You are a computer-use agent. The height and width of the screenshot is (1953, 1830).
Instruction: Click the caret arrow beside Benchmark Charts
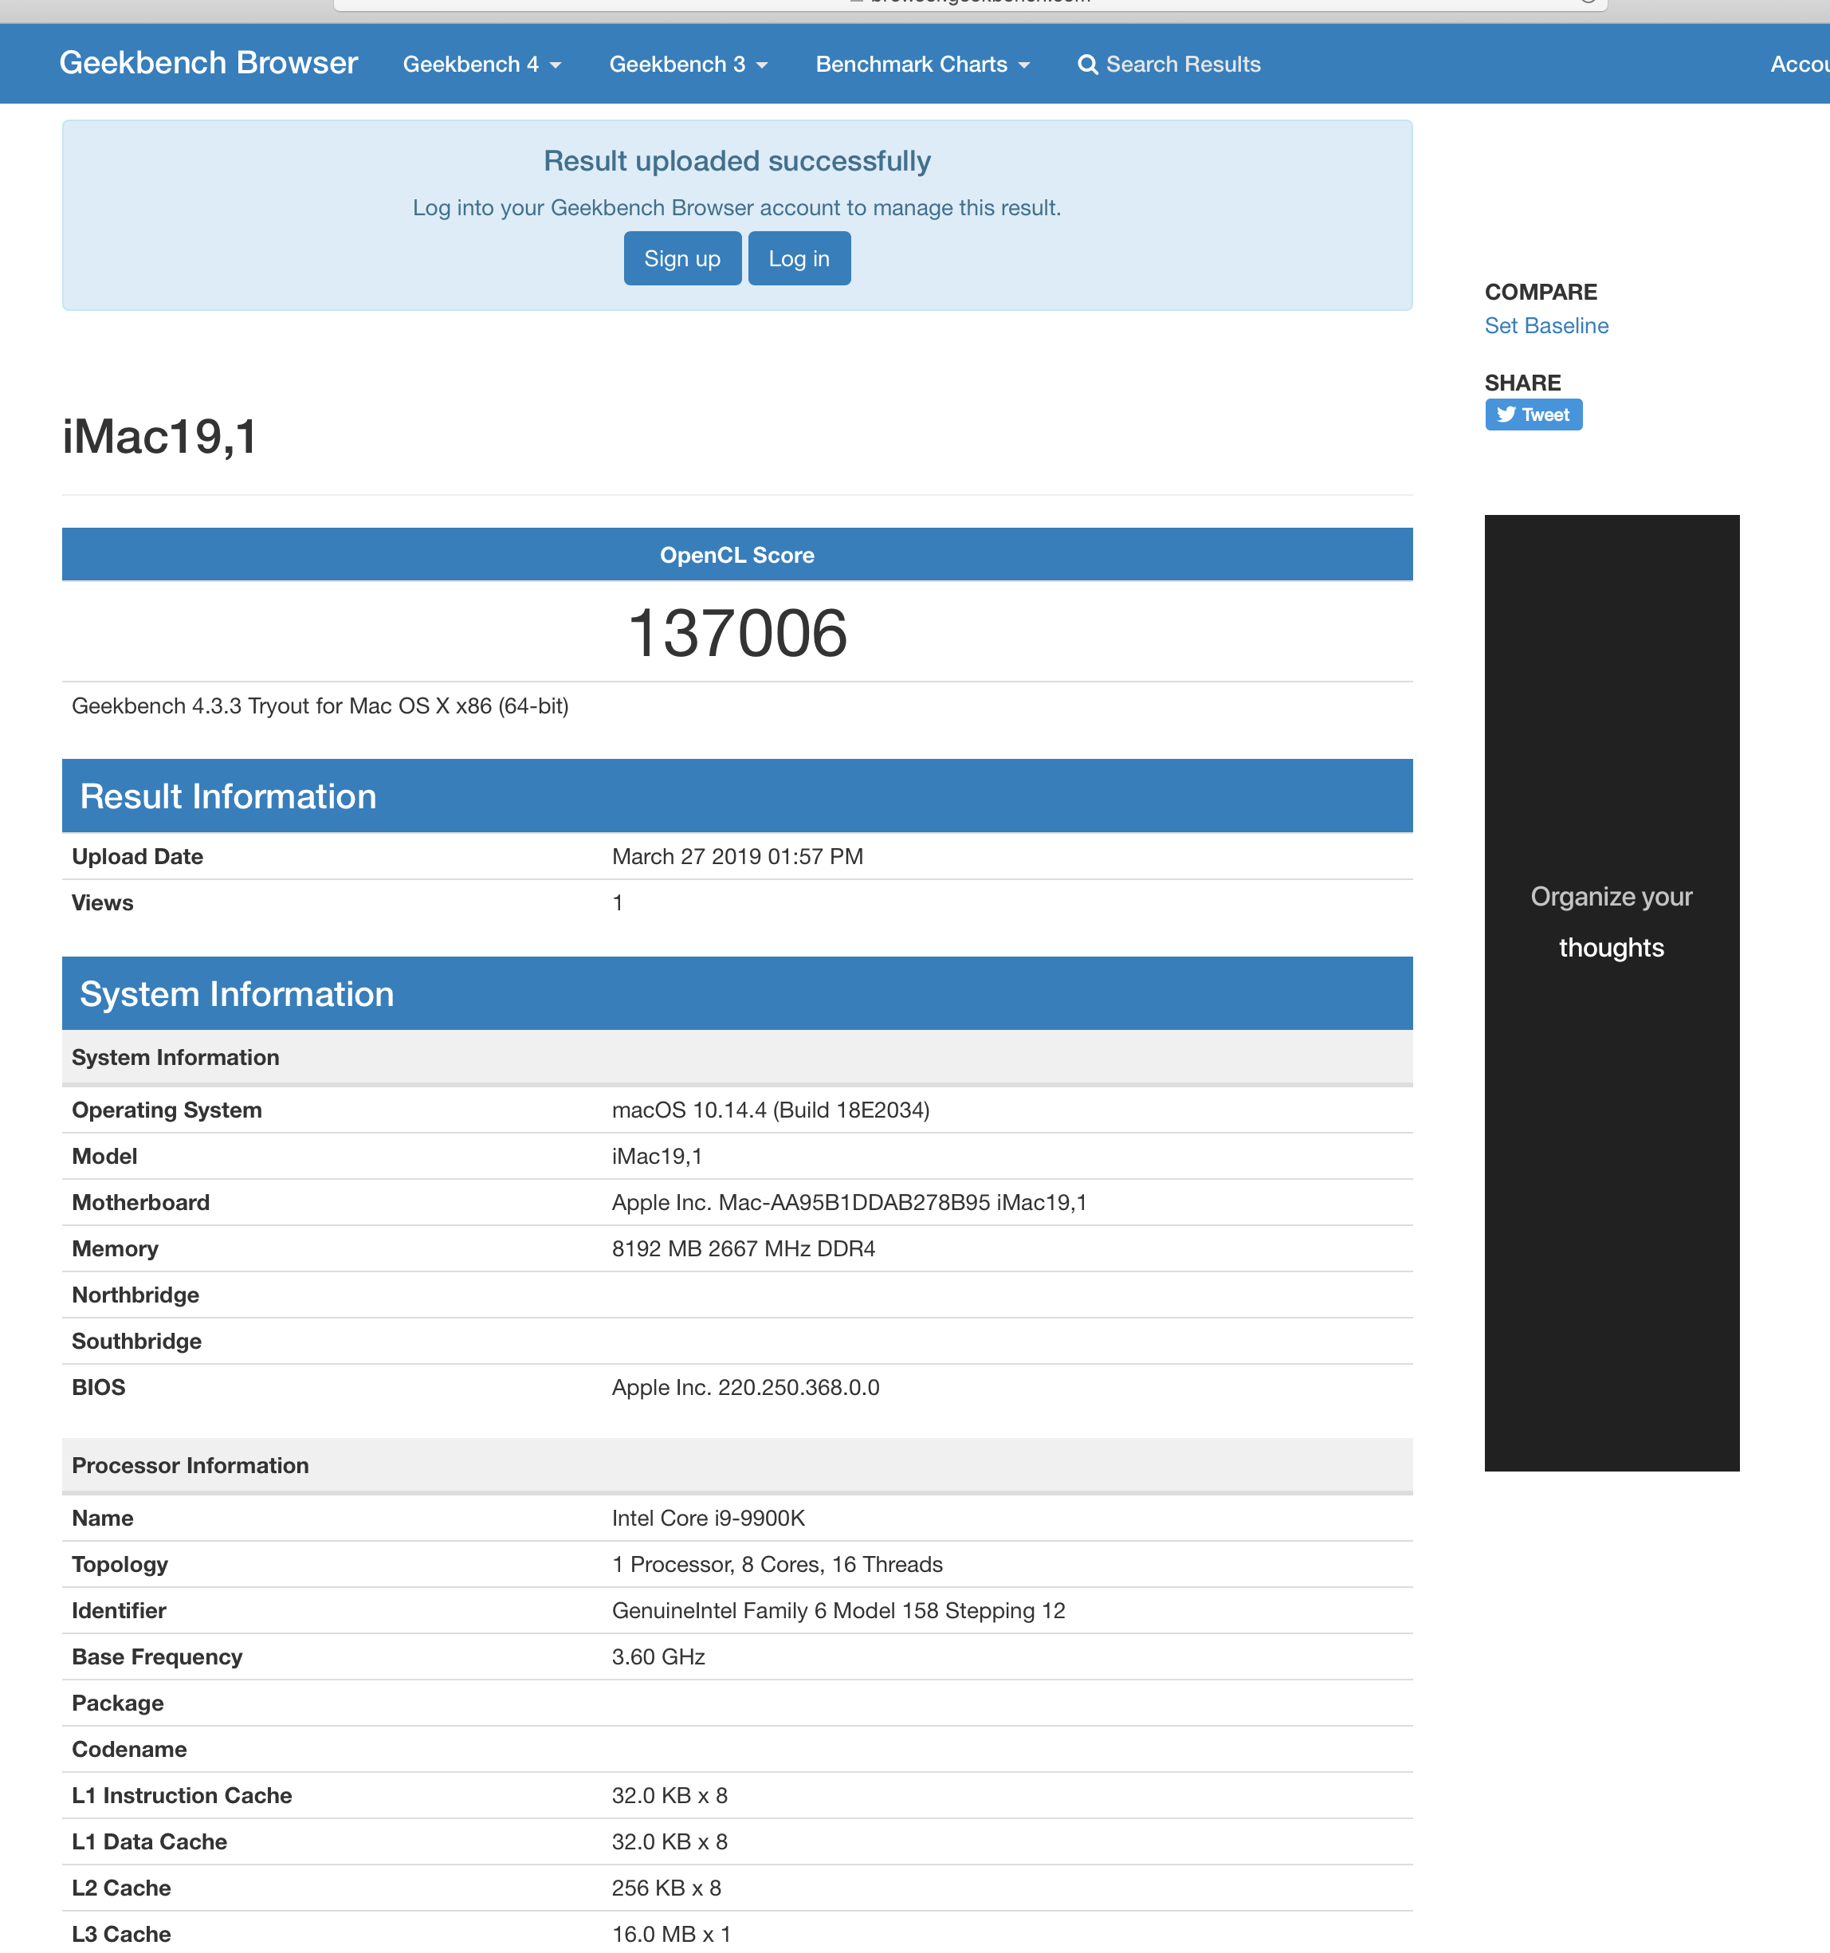coord(1024,65)
